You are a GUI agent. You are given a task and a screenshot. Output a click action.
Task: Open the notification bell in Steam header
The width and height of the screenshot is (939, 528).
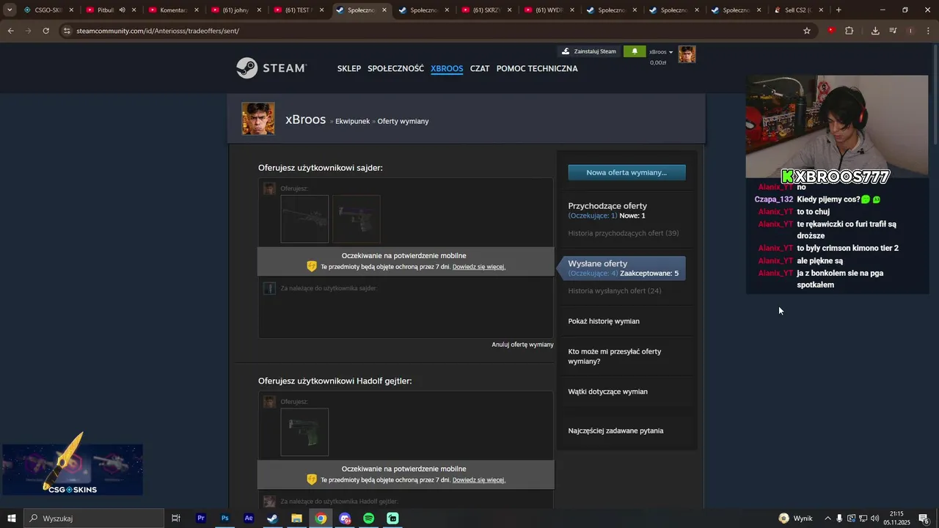(635, 51)
